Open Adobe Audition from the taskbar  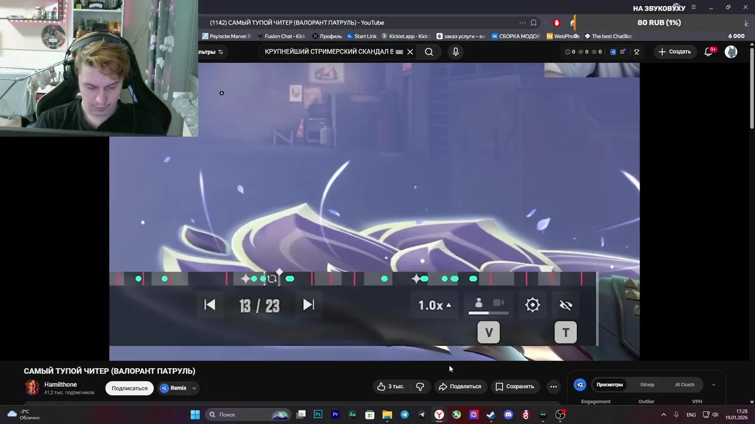(x=352, y=415)
